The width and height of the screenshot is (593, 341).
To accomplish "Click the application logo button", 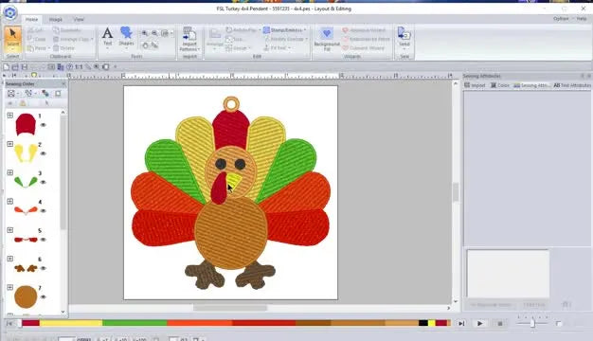I will tap(10, 12).
